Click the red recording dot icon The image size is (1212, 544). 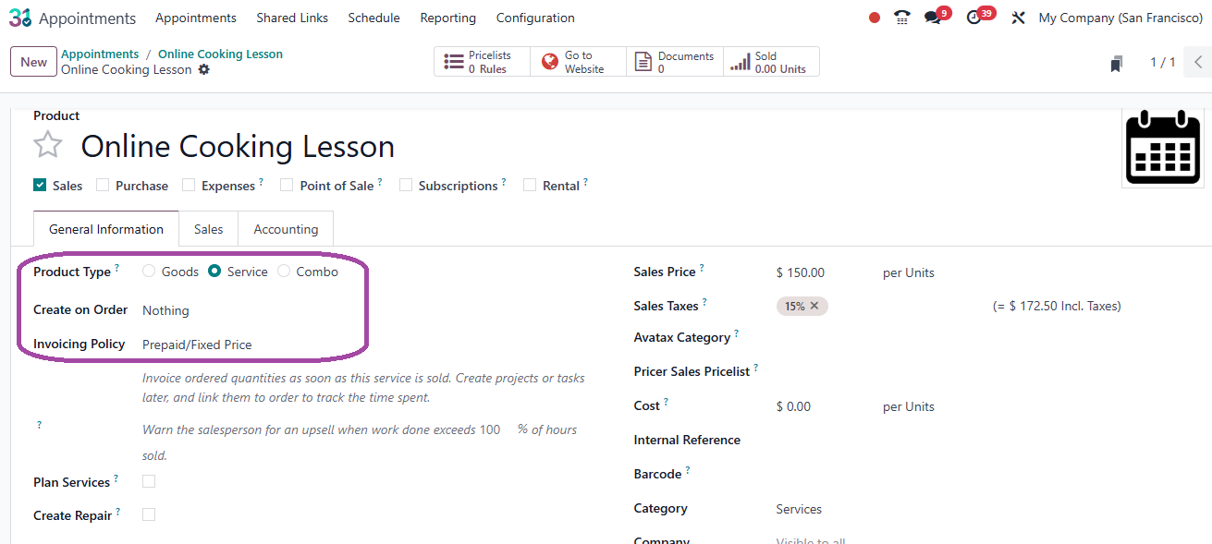[875, 18]
